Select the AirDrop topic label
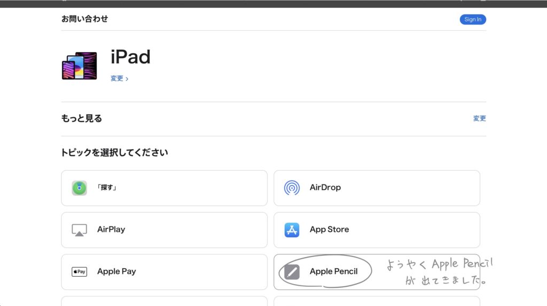The image size is (547, 306). 325,187
